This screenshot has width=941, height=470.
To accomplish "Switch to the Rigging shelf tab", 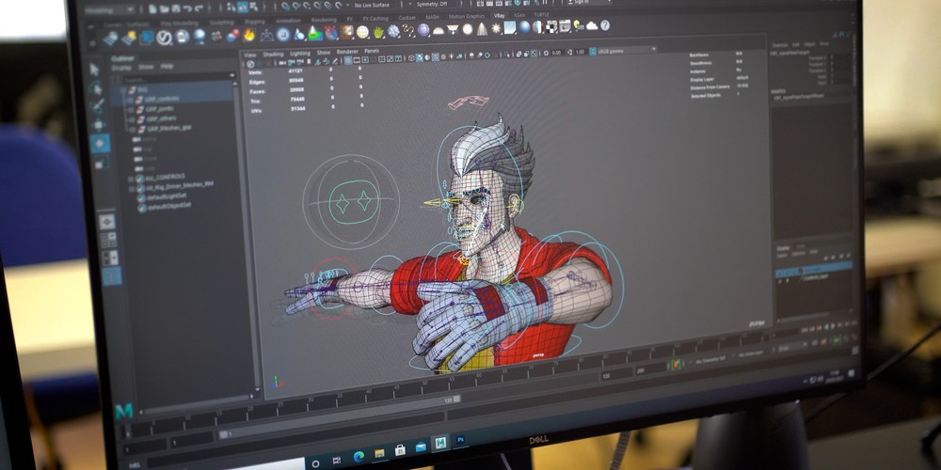I will (x=255, y=22).
